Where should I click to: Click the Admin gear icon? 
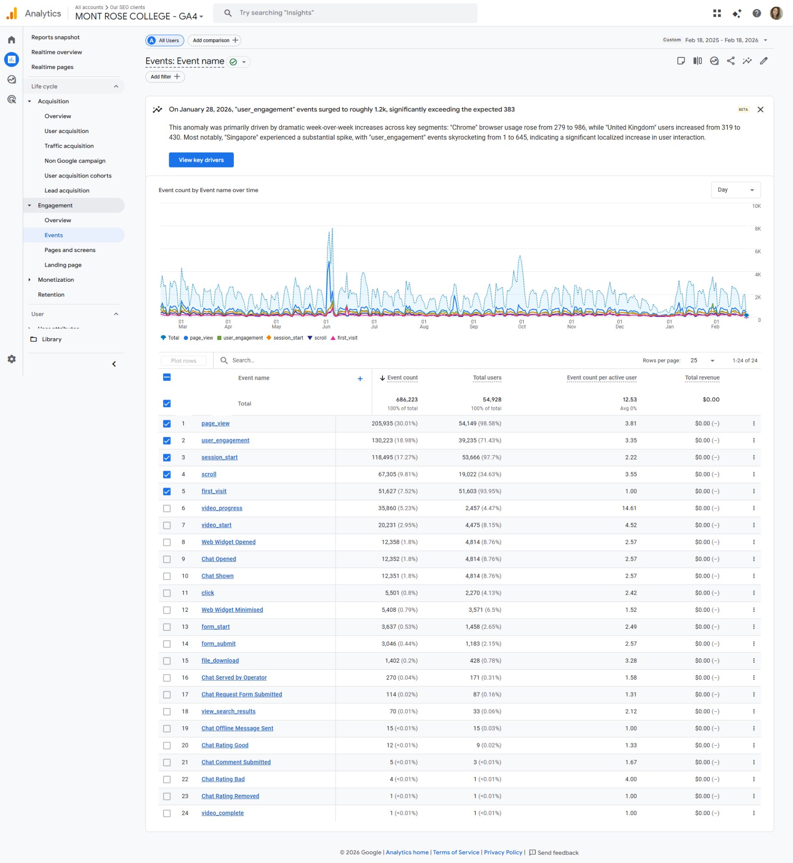tap(12, 359)
